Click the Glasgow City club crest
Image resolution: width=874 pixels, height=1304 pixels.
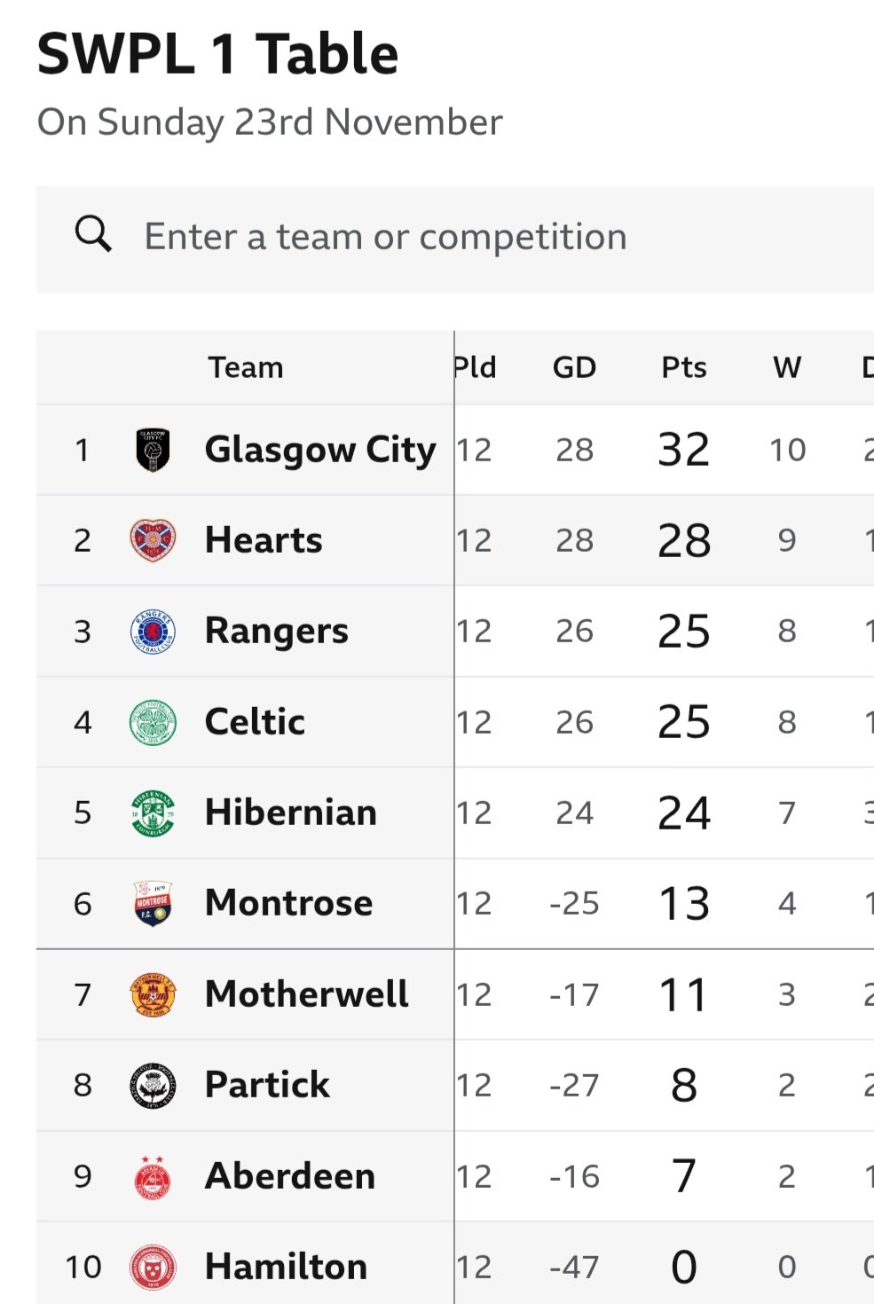coord(153,450)
